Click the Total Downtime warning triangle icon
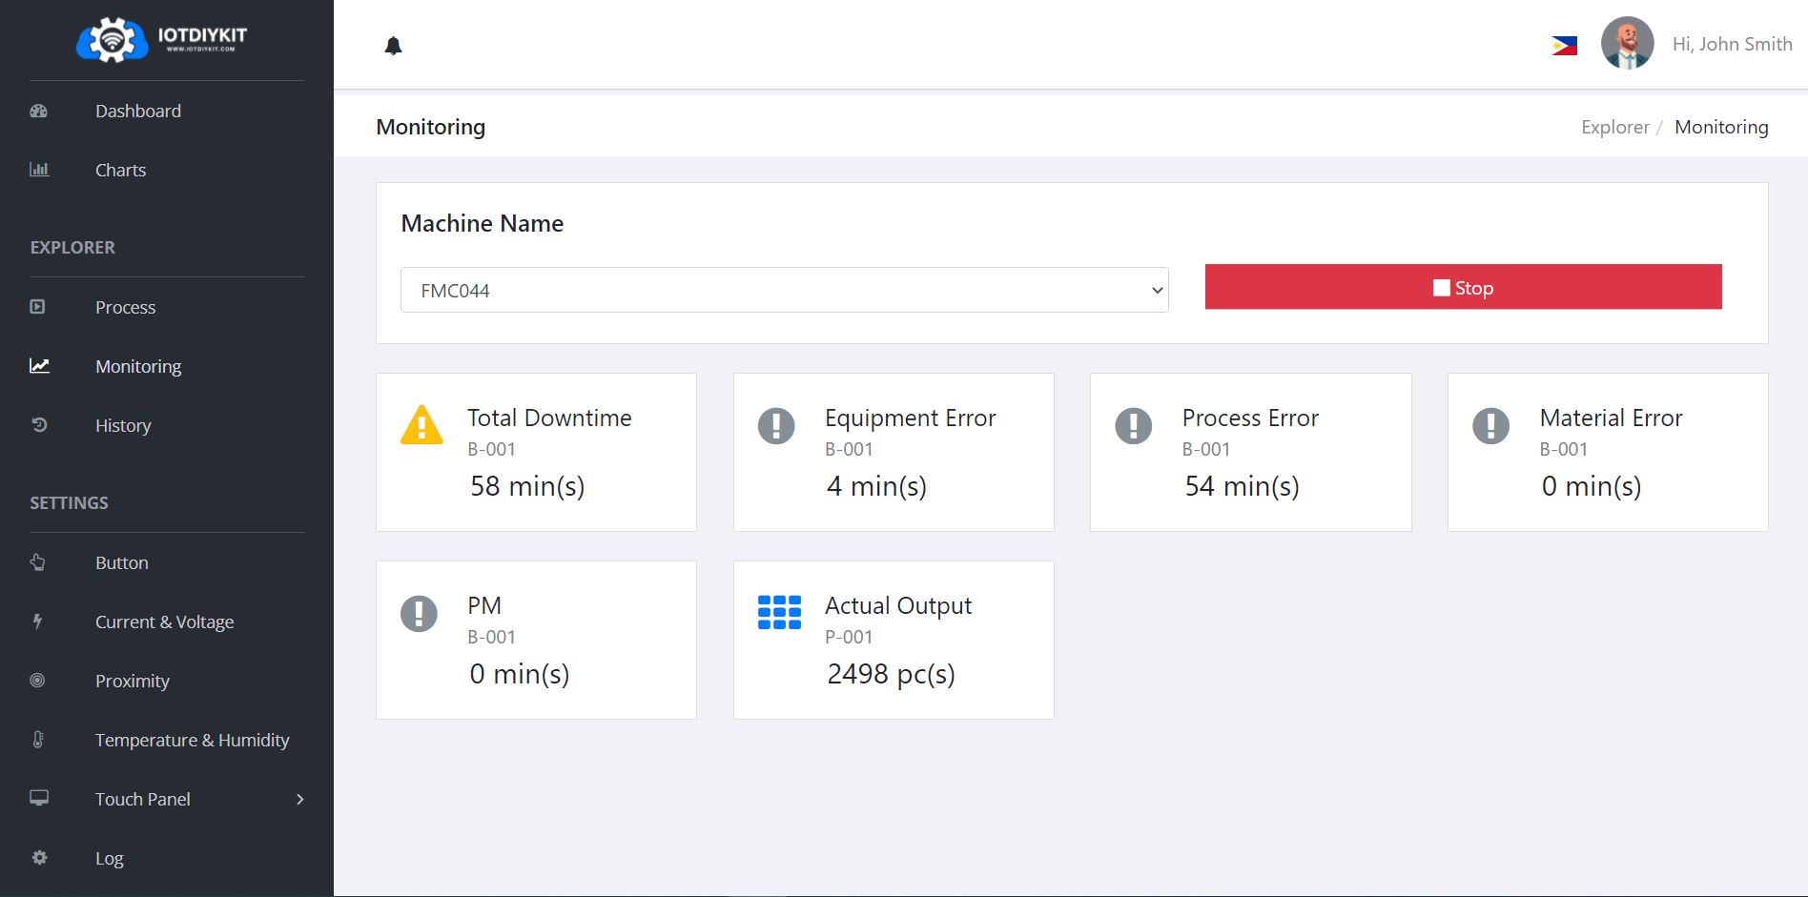This screenshot has width=1808, height=897. click(x=421, y=425)
